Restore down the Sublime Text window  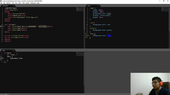point(164,1)
